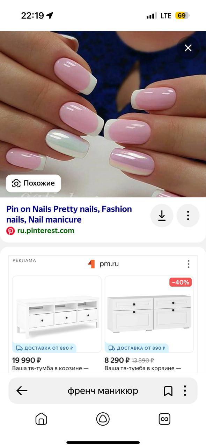The image size is (206, 448).
Task: Tap pm.ru orange logo icon
Action: pos(91,264)
